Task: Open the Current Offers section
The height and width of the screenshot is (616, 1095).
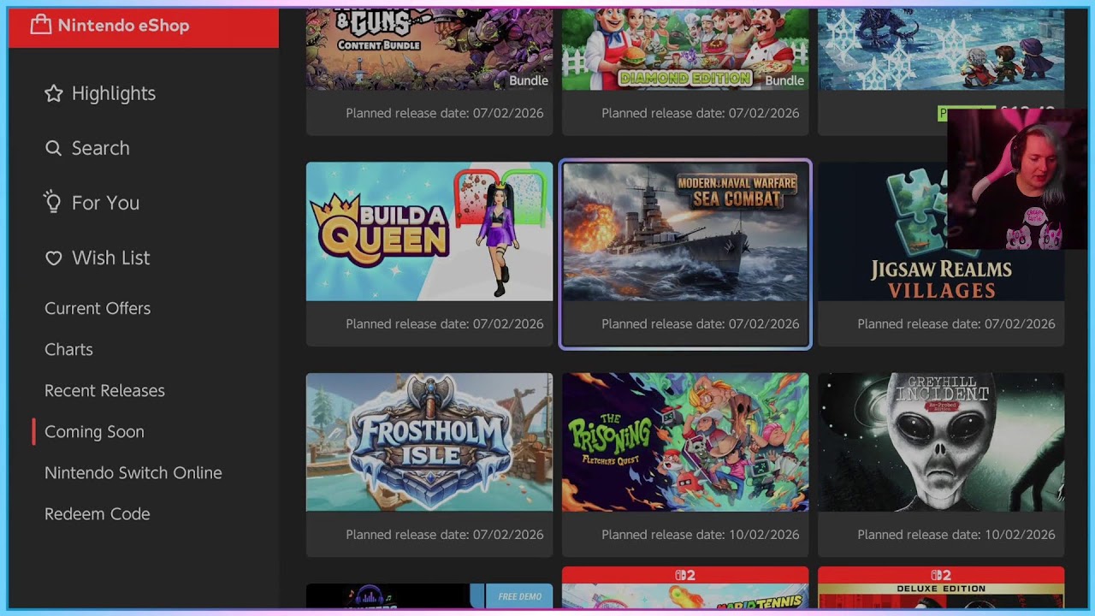Action: (98, 308)
